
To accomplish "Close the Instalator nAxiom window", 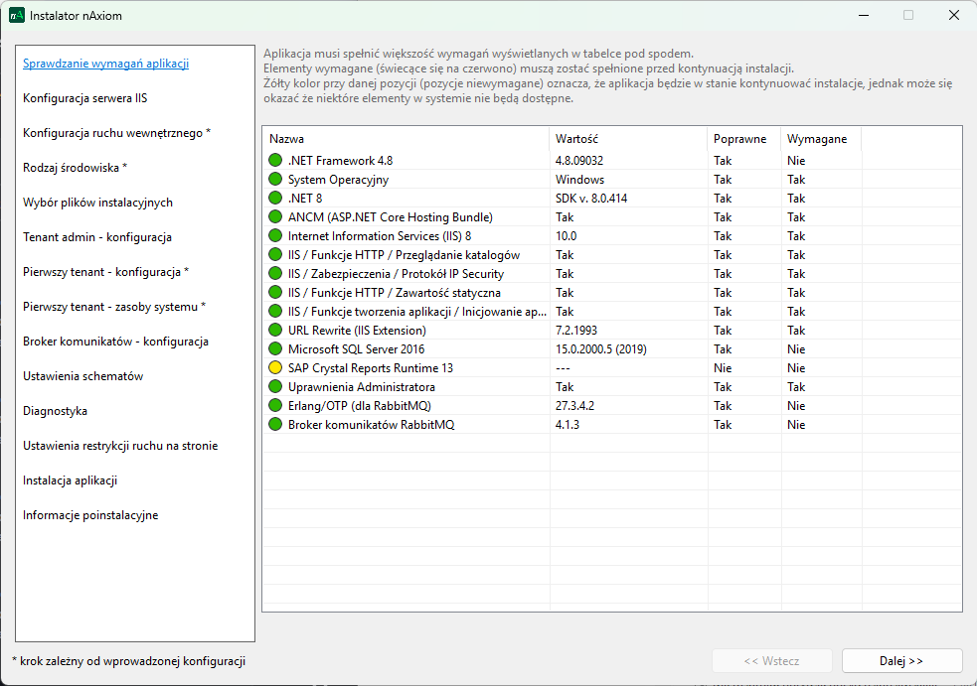I will (953, 16).
